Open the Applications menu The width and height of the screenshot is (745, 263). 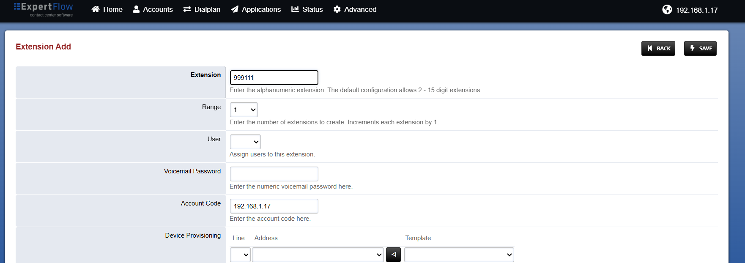click(x=256, y=9)
